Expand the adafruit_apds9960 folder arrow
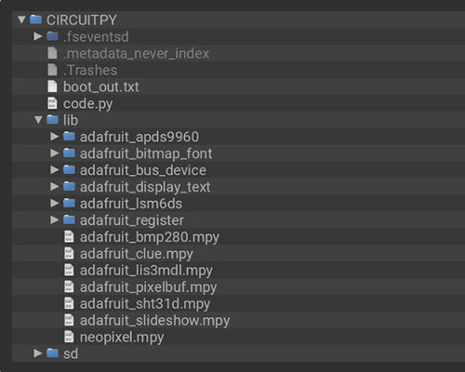Image resolution: width=465 pixels, height=372 pixels. pos(55,137)
